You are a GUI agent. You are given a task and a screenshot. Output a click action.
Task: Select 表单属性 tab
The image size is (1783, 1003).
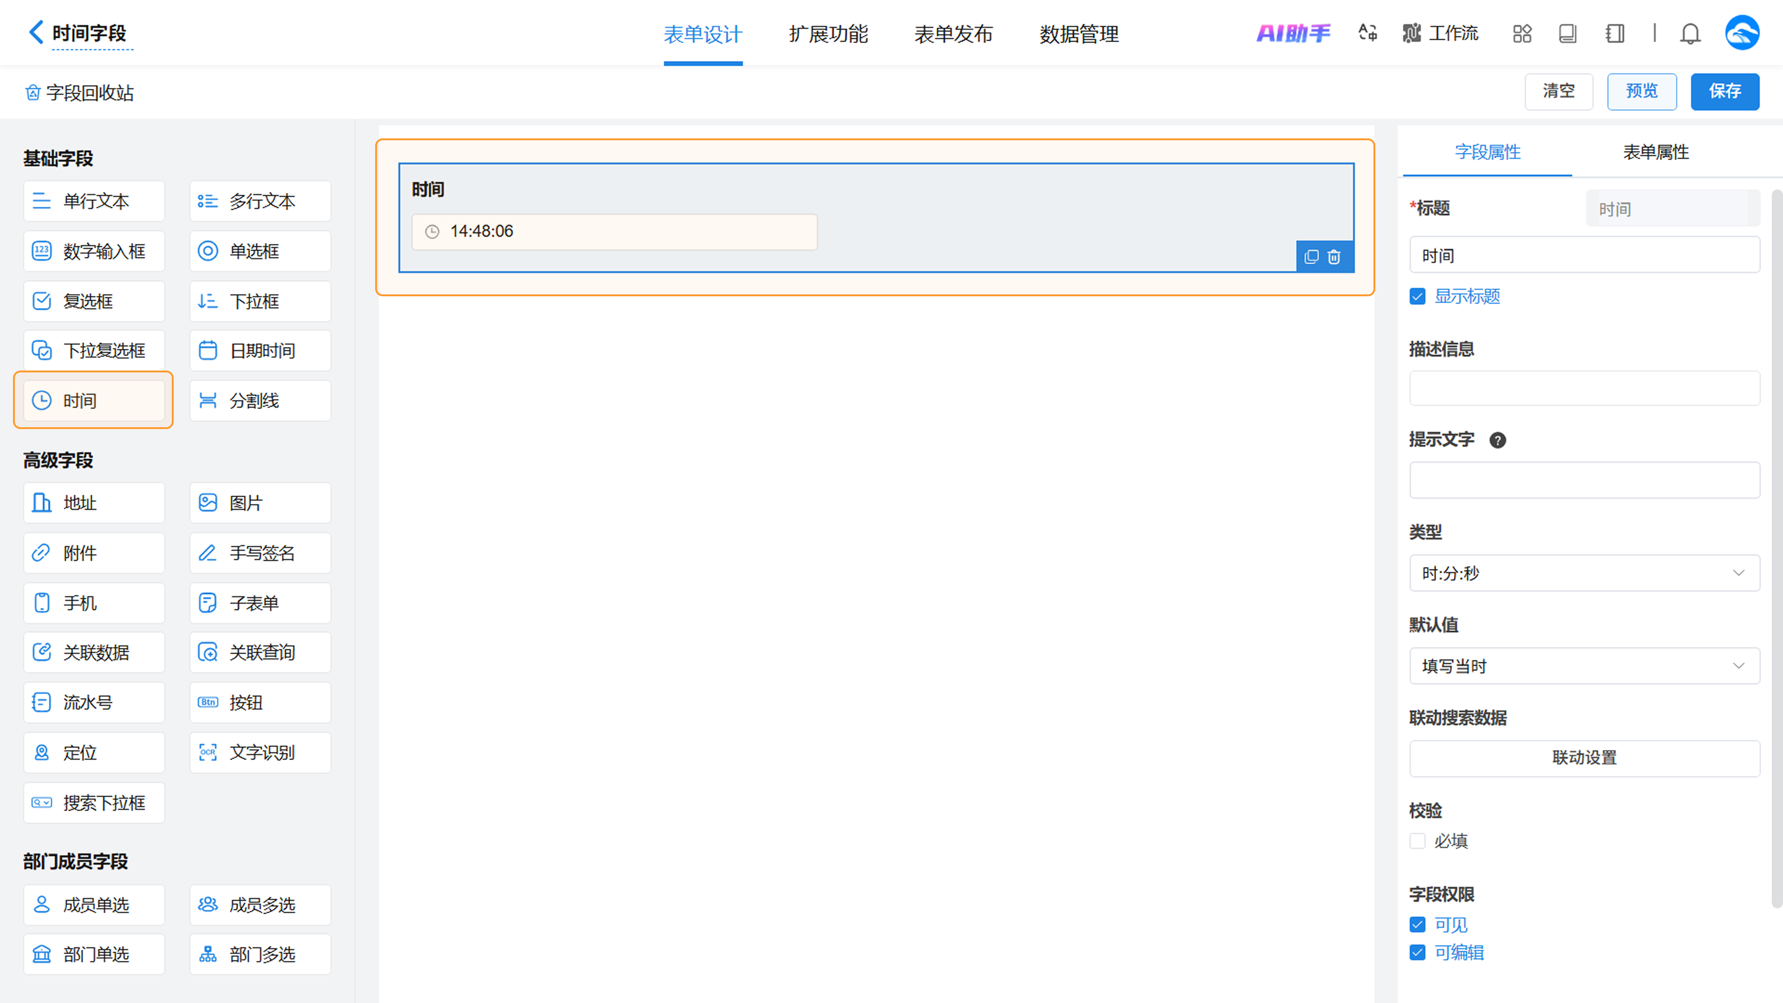[1656, 152]
